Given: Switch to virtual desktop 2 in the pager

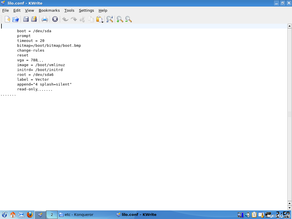Looking at the screenshot, I should point(52,215).
